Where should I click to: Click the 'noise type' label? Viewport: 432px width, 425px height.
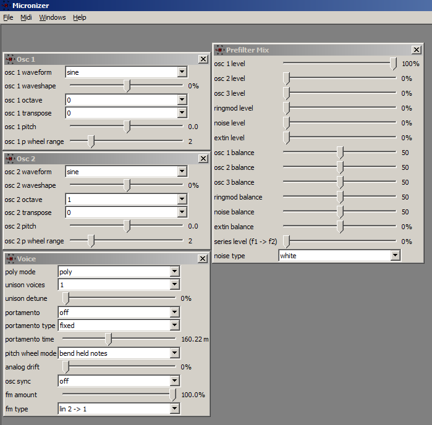[229, 256]
